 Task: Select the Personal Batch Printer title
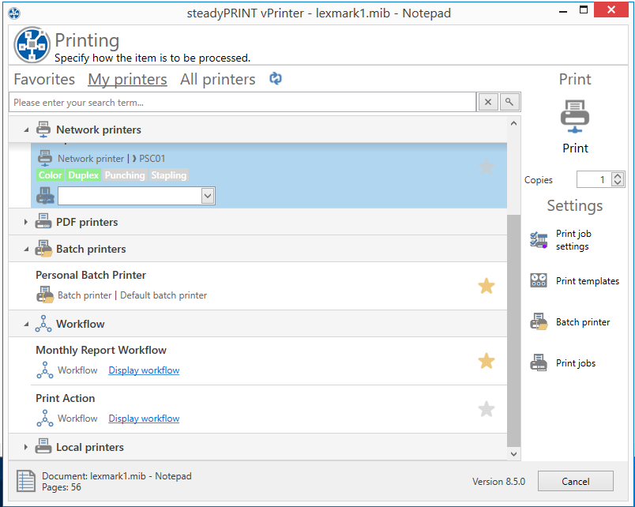click(x=91, y=275)
